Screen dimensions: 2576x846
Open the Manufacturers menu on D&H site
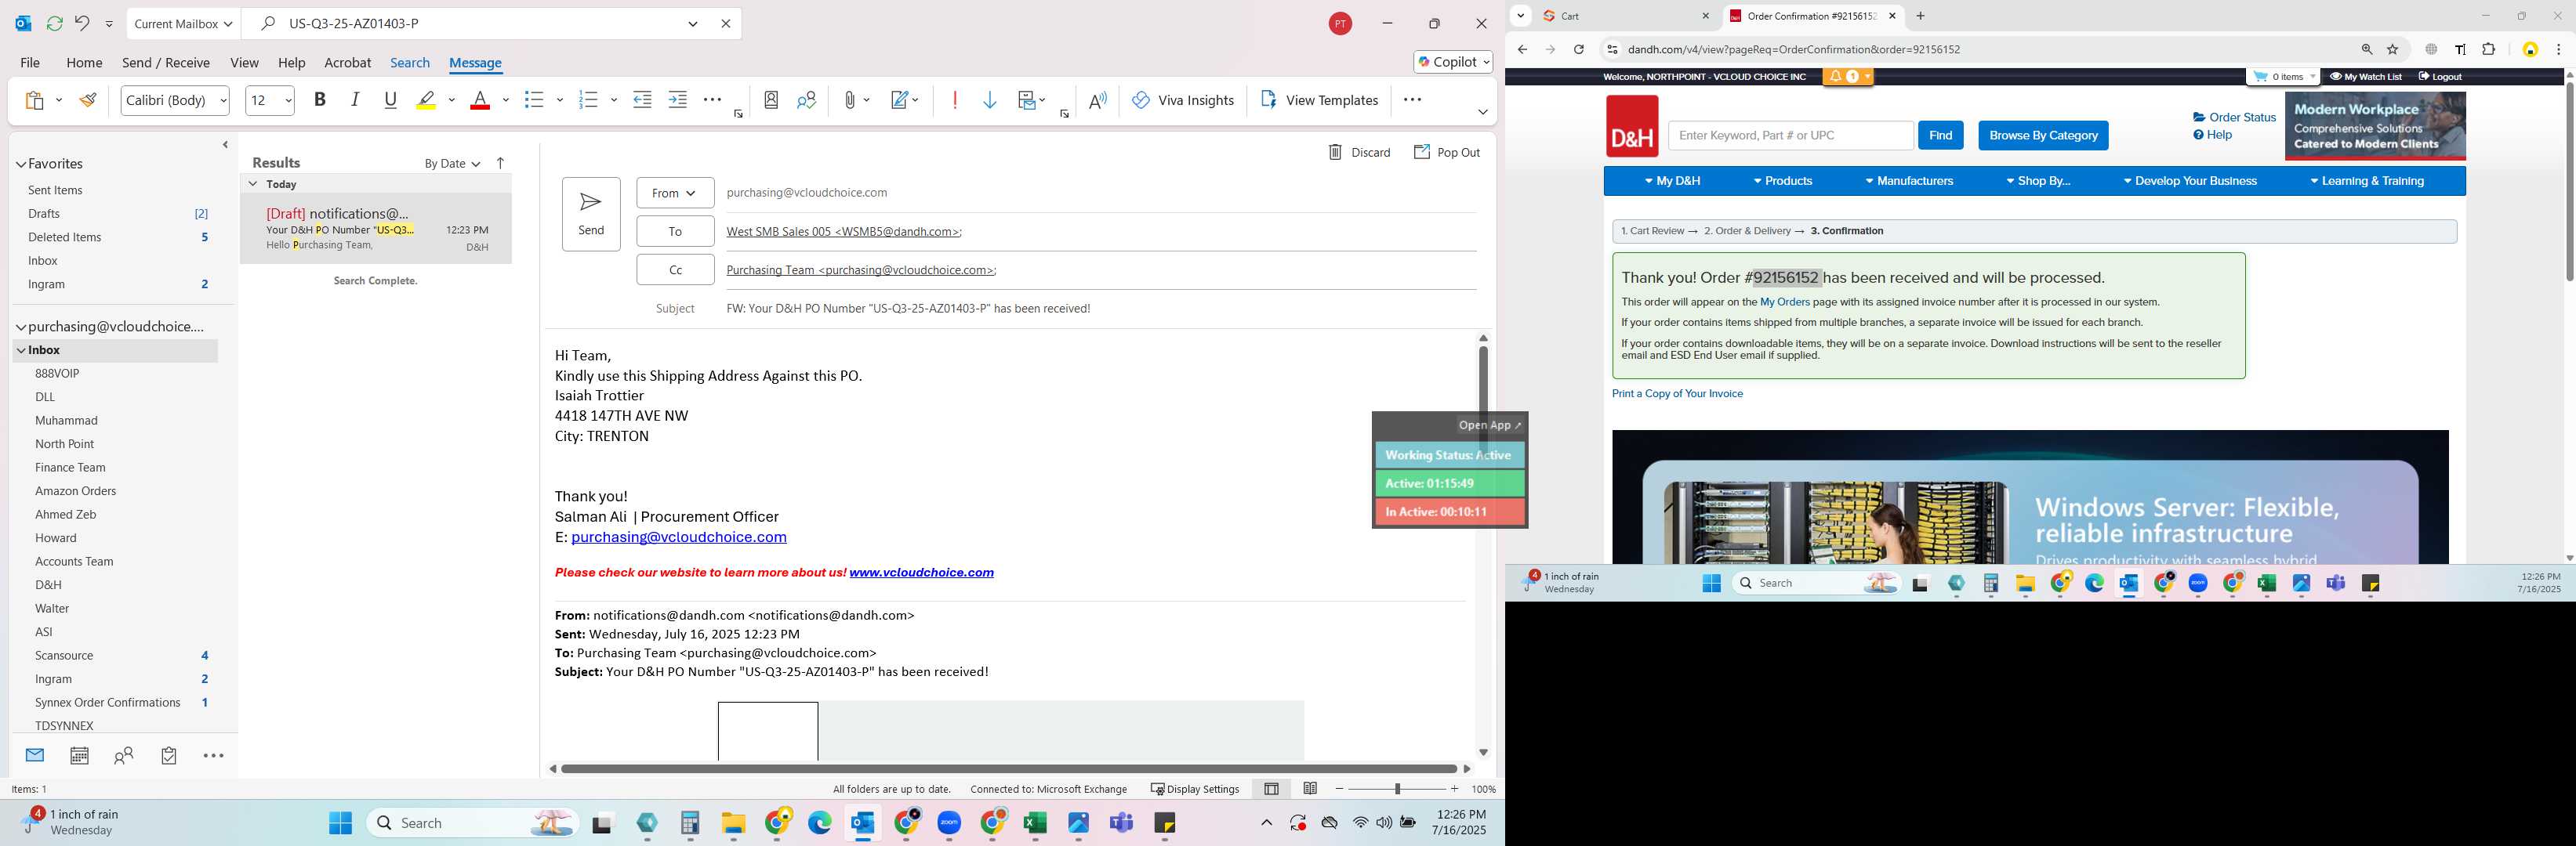pyautogui.click(x=1909, y=182)
